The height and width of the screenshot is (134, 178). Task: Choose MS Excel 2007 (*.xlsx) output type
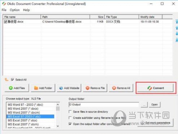31,120
